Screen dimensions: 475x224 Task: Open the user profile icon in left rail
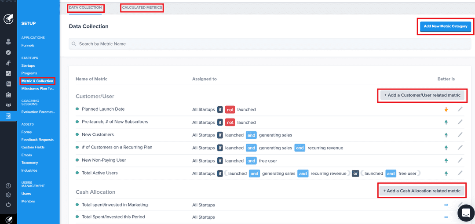(8, 42)
